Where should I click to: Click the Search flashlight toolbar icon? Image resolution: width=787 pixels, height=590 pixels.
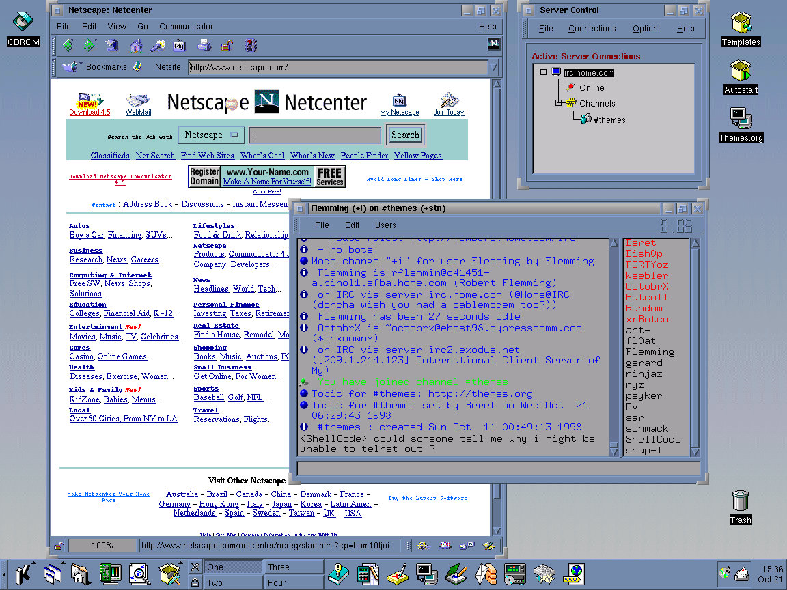(x=158, y=46)
